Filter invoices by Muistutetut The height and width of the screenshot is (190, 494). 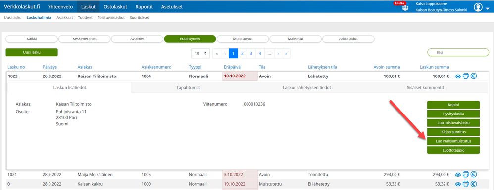[243, 39]
